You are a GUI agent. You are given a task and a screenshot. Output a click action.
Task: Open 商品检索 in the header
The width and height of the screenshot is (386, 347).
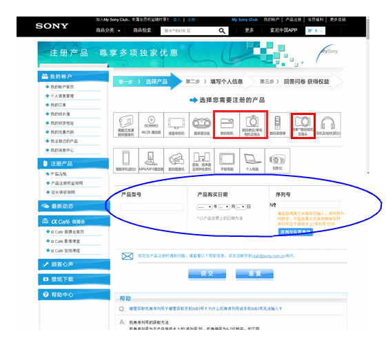point(142,30)
